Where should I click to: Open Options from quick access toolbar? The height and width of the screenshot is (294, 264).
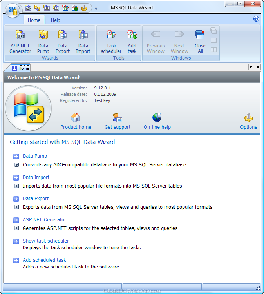coord(84,8)
